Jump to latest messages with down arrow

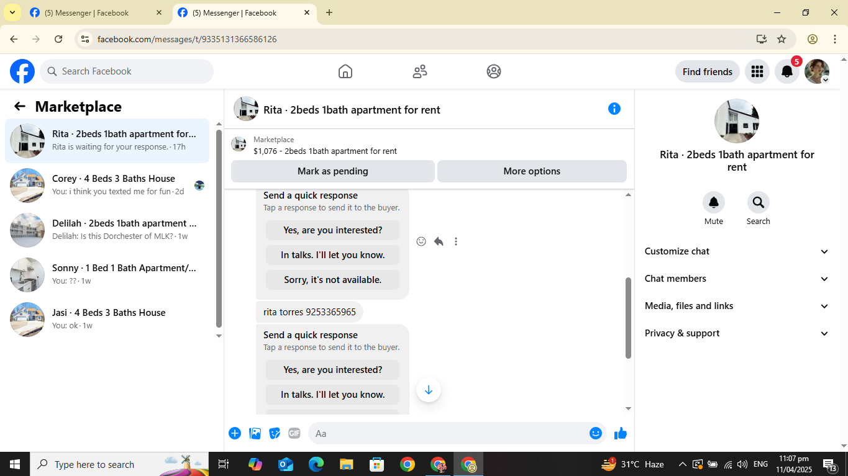429,390
